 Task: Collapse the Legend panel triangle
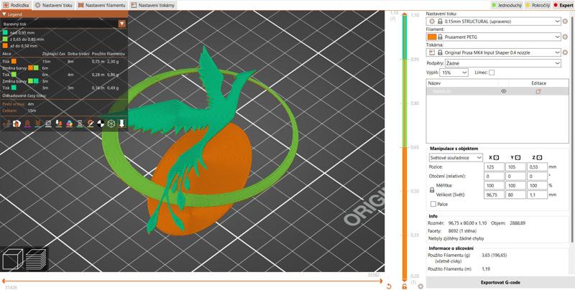point(4,14)
